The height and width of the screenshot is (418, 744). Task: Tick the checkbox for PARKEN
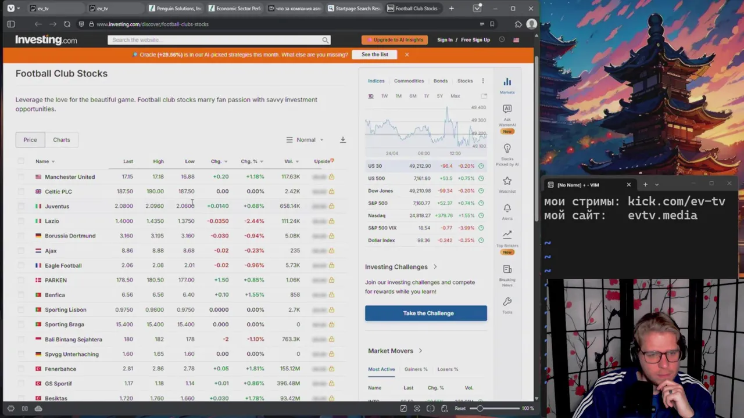(x=21, y=280)
